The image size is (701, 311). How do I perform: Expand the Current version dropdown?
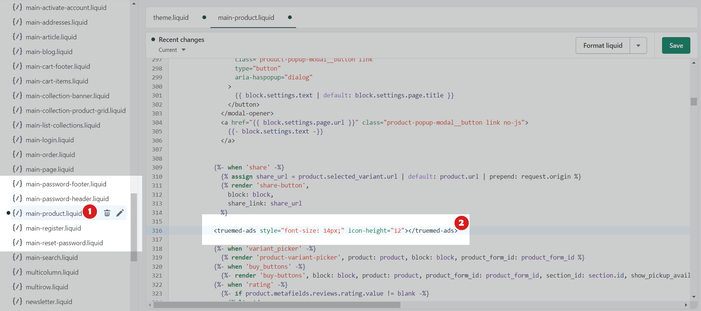172,50
